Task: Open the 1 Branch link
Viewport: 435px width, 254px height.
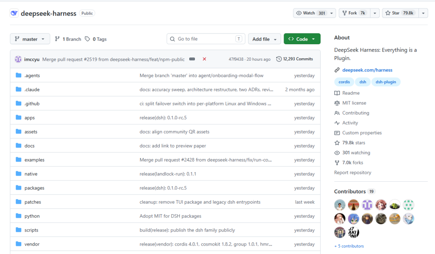Action: point(68,39)
